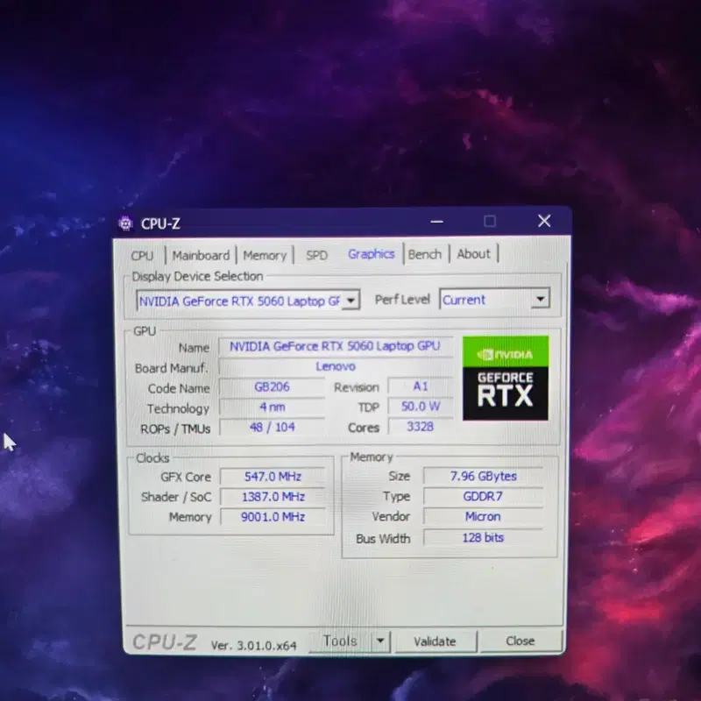Click the Cores value 3328
701x701 pixels.
tap(421, 427)
